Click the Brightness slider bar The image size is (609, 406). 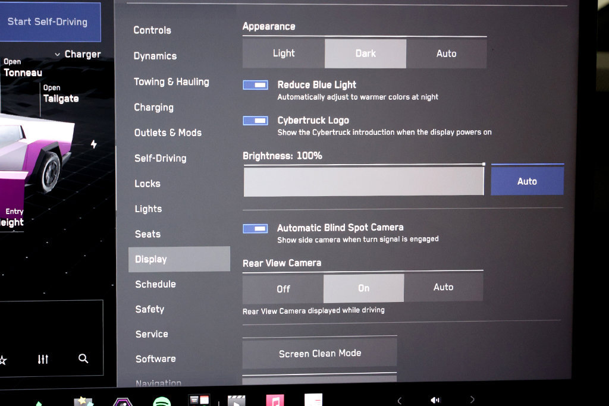point(364,181)
